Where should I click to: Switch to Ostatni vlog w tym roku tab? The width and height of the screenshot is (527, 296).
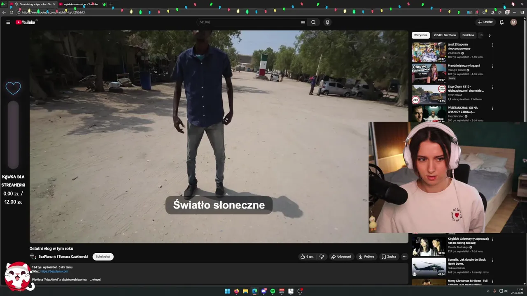32,4
